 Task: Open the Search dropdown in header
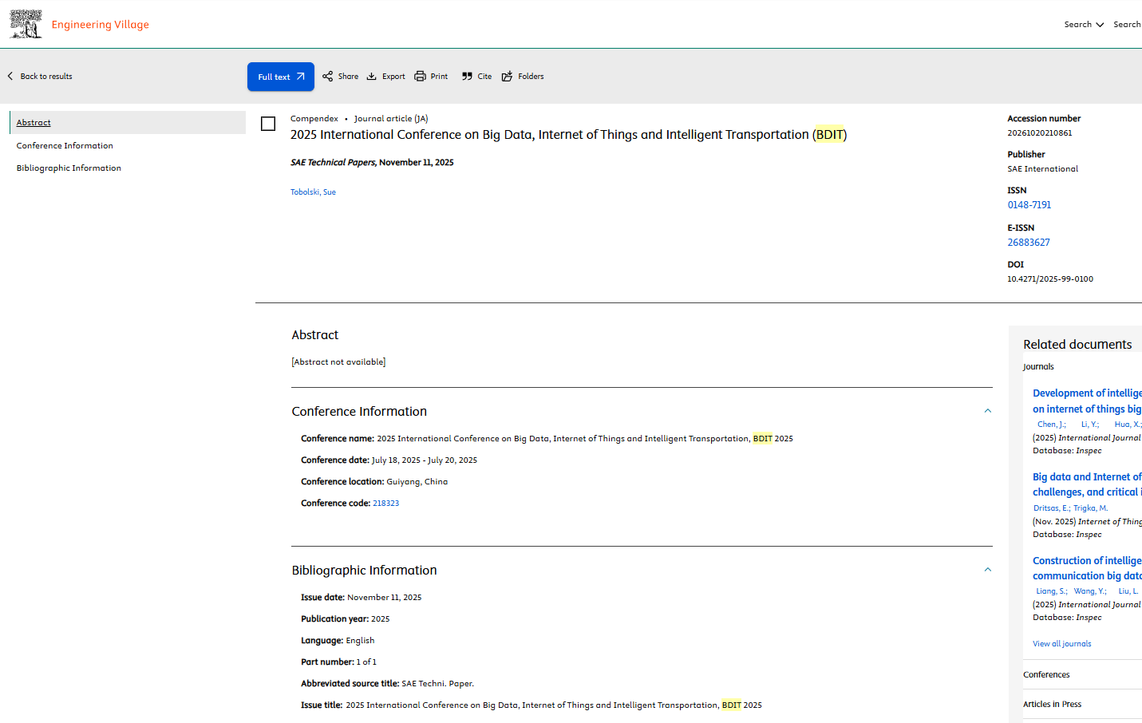[1084, 25]
